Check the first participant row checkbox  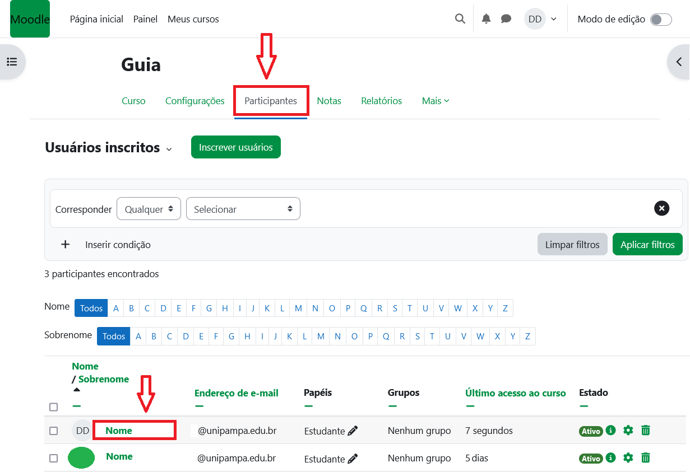coord(53,431)
